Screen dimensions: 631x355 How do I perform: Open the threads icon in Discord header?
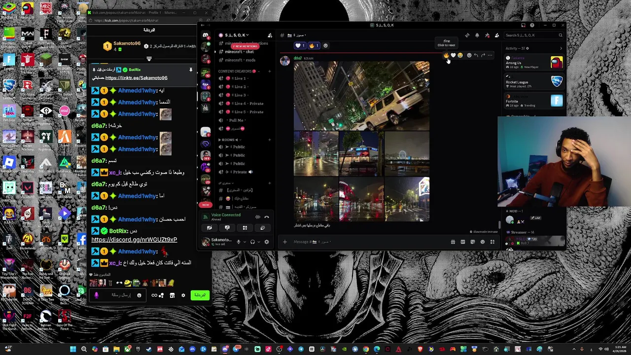pos(467,35)
